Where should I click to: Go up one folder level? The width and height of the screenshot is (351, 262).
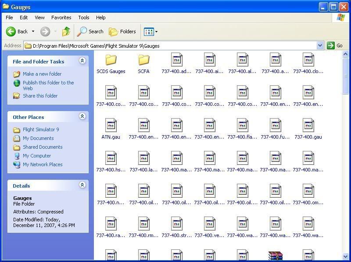tap(66, 31)
